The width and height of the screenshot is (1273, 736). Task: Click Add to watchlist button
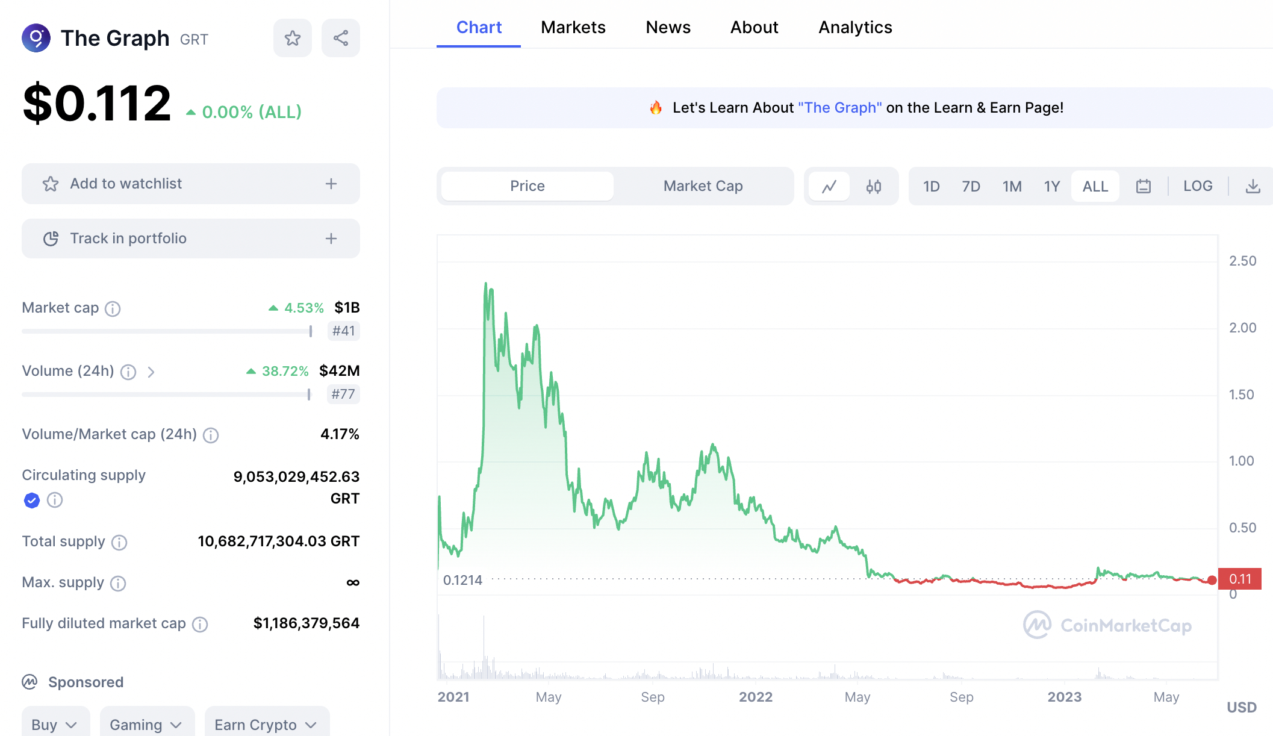tap(190, 184)
